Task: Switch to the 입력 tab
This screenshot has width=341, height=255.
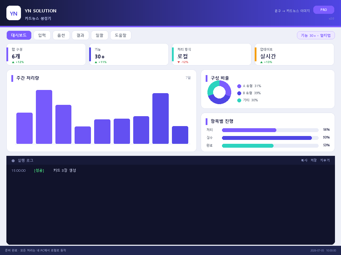Action: click(42, 35)
